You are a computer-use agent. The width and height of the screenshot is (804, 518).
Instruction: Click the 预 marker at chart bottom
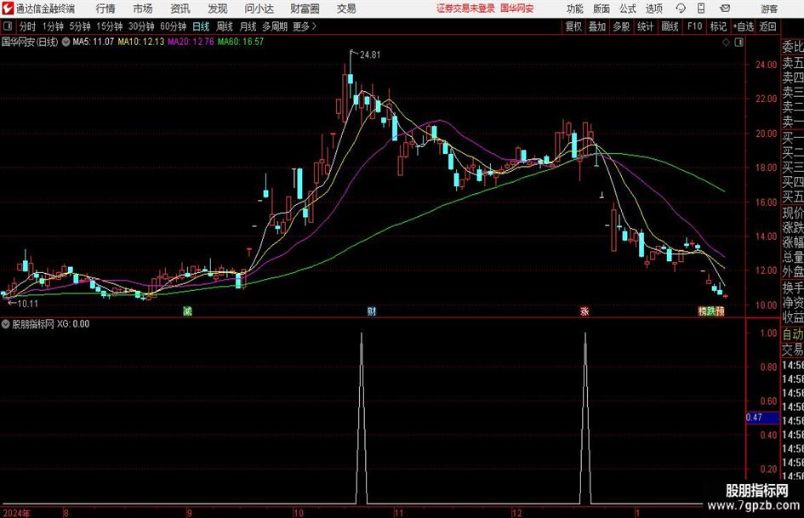pos(720,311)
